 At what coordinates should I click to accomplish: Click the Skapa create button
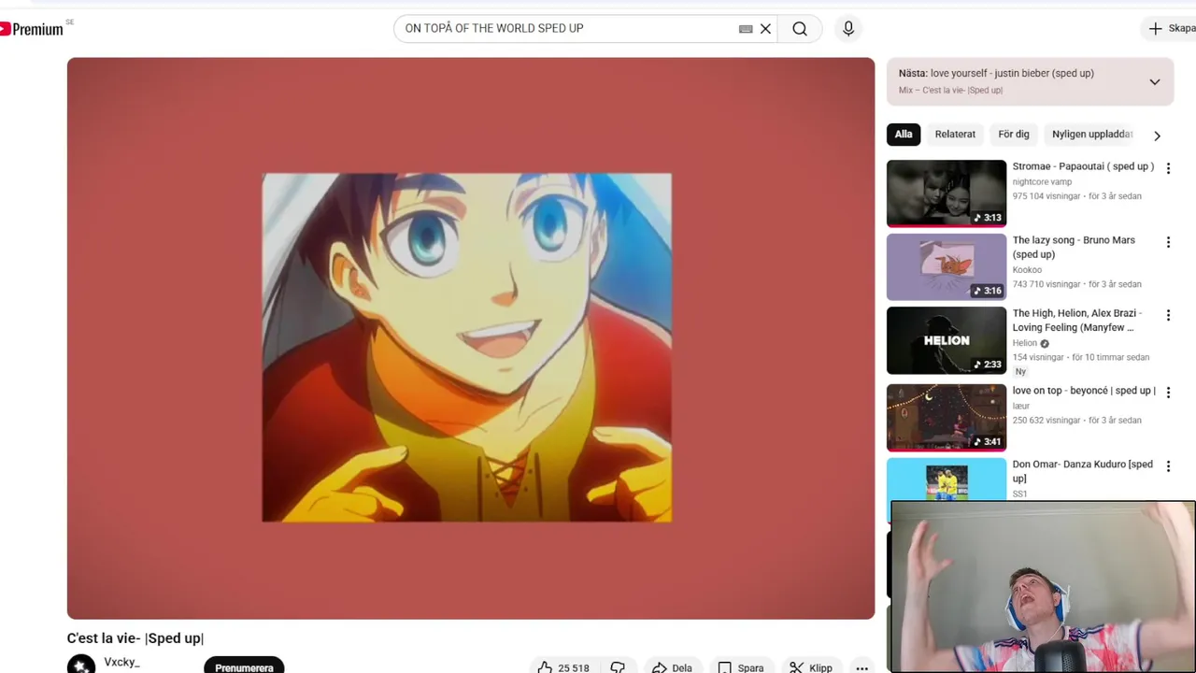pos(1172,29)
